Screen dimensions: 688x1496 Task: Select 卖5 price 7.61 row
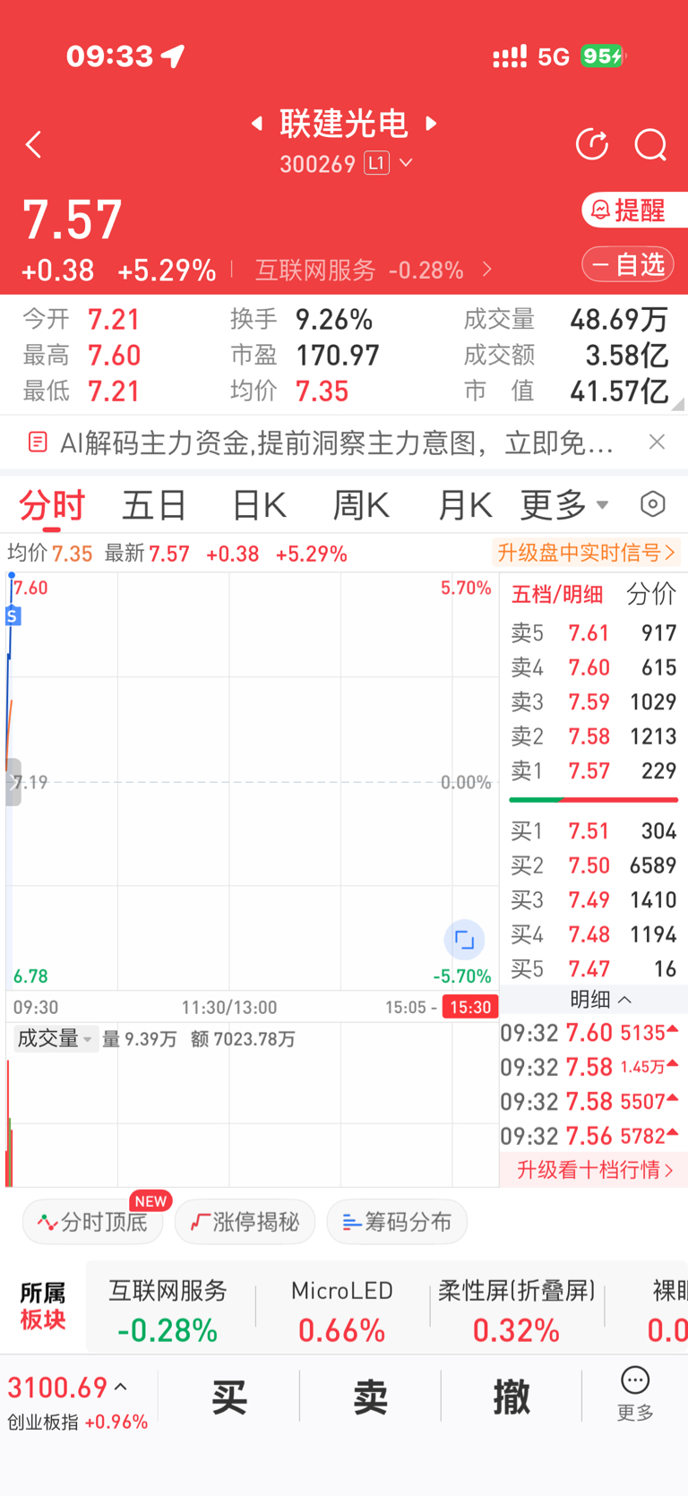click(x=593, y=633)
